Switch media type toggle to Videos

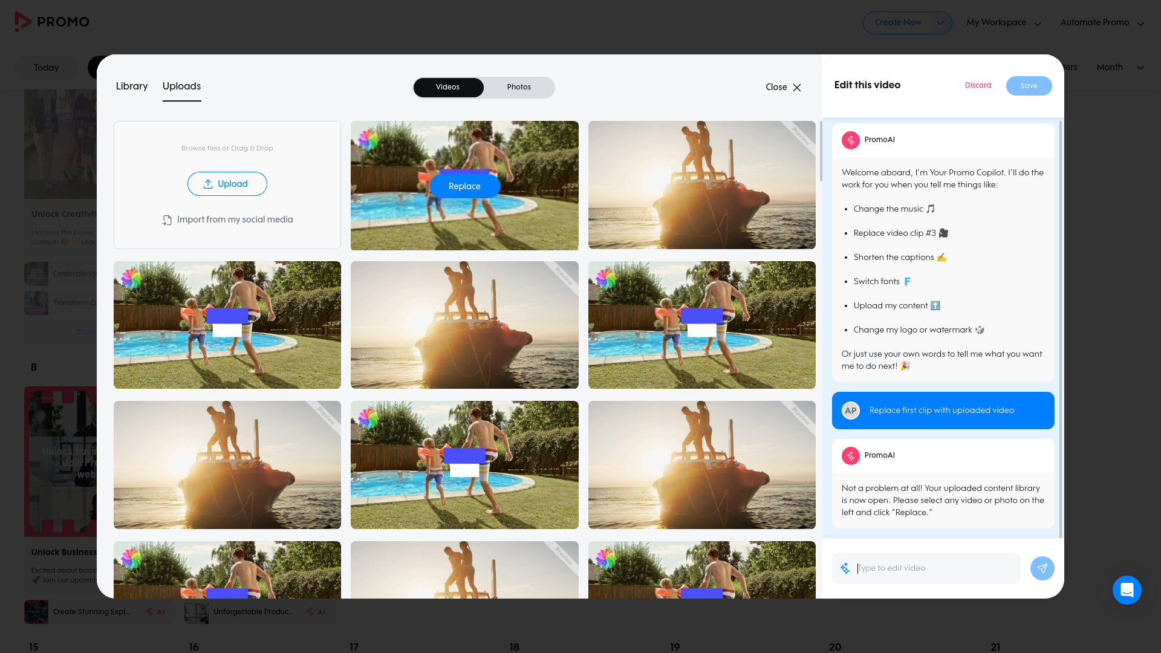pos(447,87)
